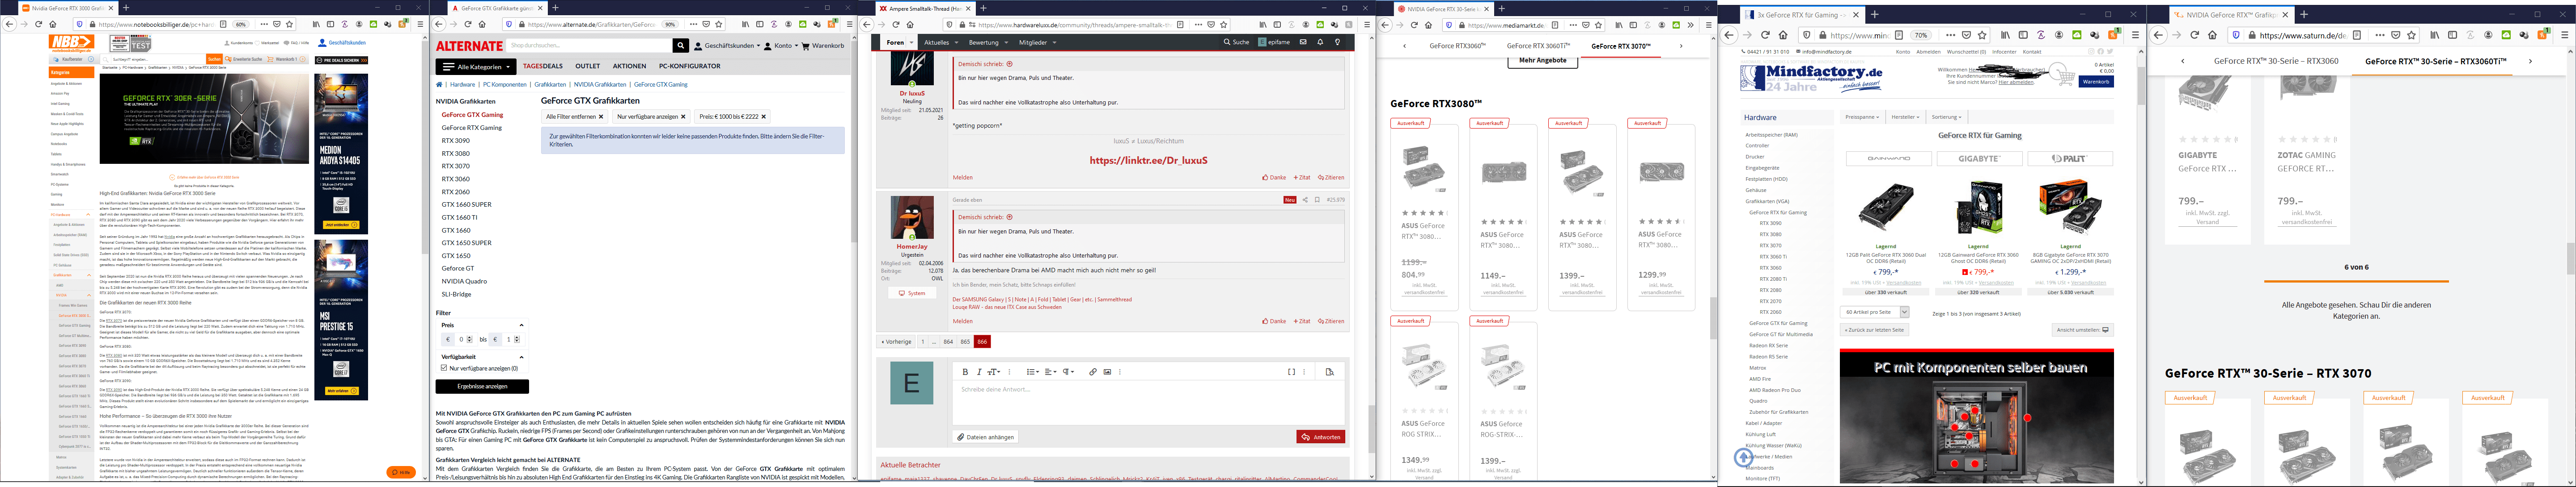Click the bold icon in reply editor
Viewport: 2576px width, 487px height.
click(964, 371)
